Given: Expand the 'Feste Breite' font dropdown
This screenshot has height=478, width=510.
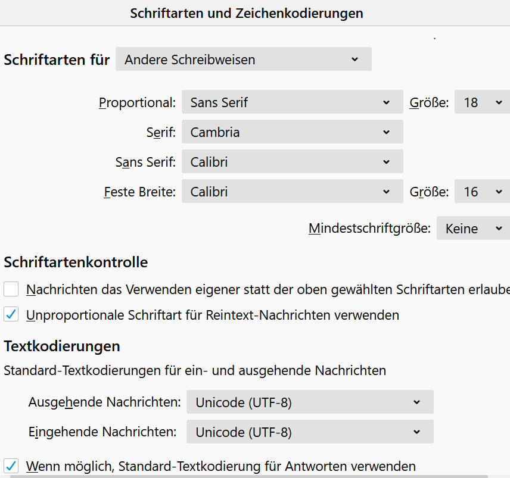Looking at the screenshot, I should click(x=292, y=192).
